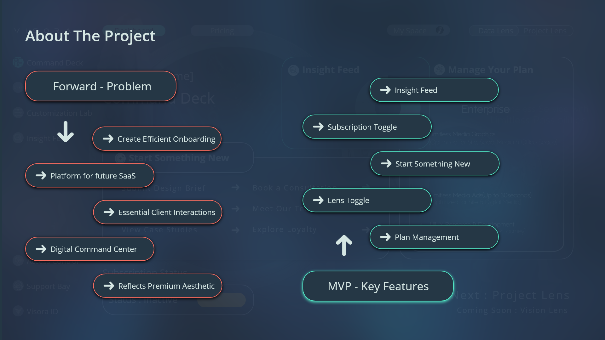
Task: Click the arrow icon beside Plan Management
Action: click(385, 237)
